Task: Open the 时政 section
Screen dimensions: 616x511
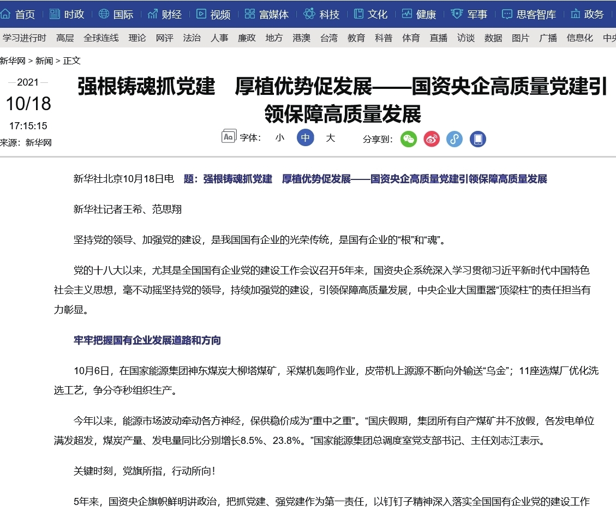Action: pos(74,15)
